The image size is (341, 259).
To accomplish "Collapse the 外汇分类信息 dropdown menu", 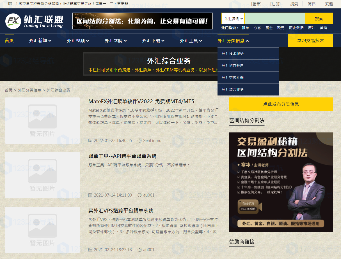I will point(233,41).
